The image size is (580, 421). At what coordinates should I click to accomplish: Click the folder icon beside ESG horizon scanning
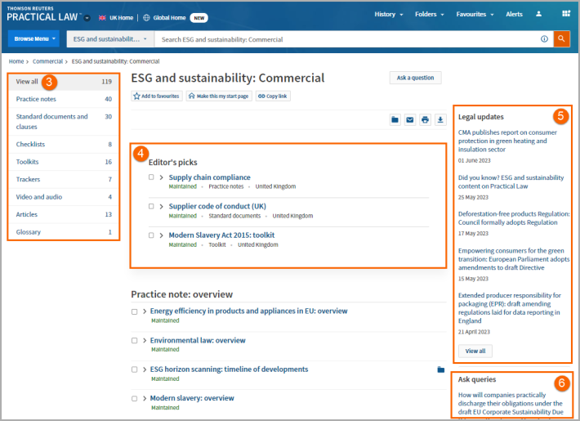pos(440,369)
